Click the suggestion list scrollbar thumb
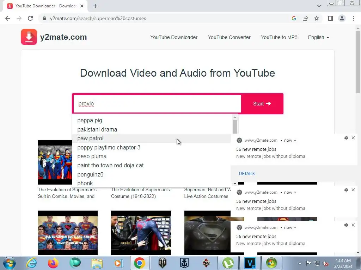 235,127
